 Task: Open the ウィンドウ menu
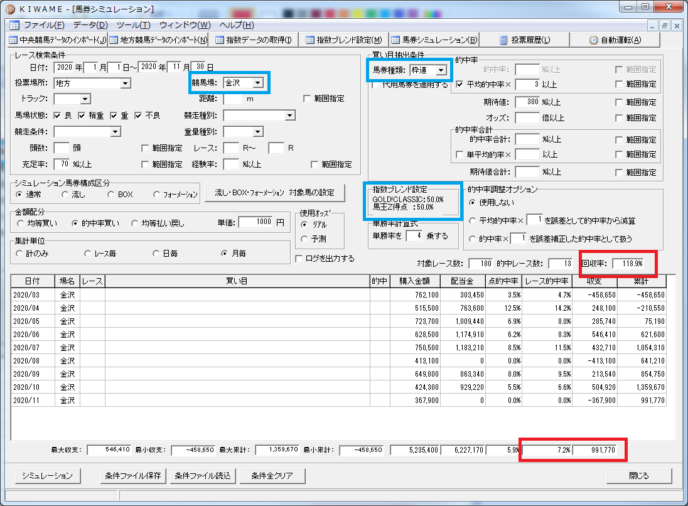(185, 25)
